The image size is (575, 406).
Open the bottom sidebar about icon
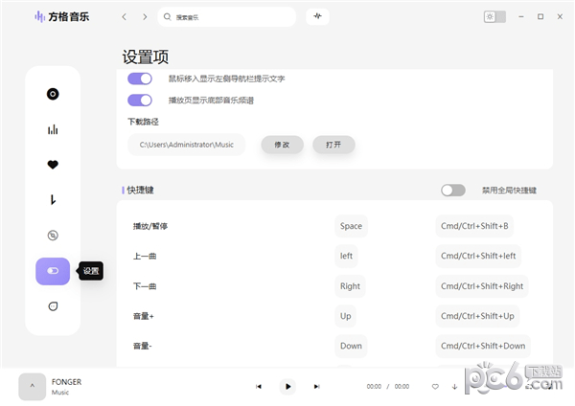pos(53,306)
